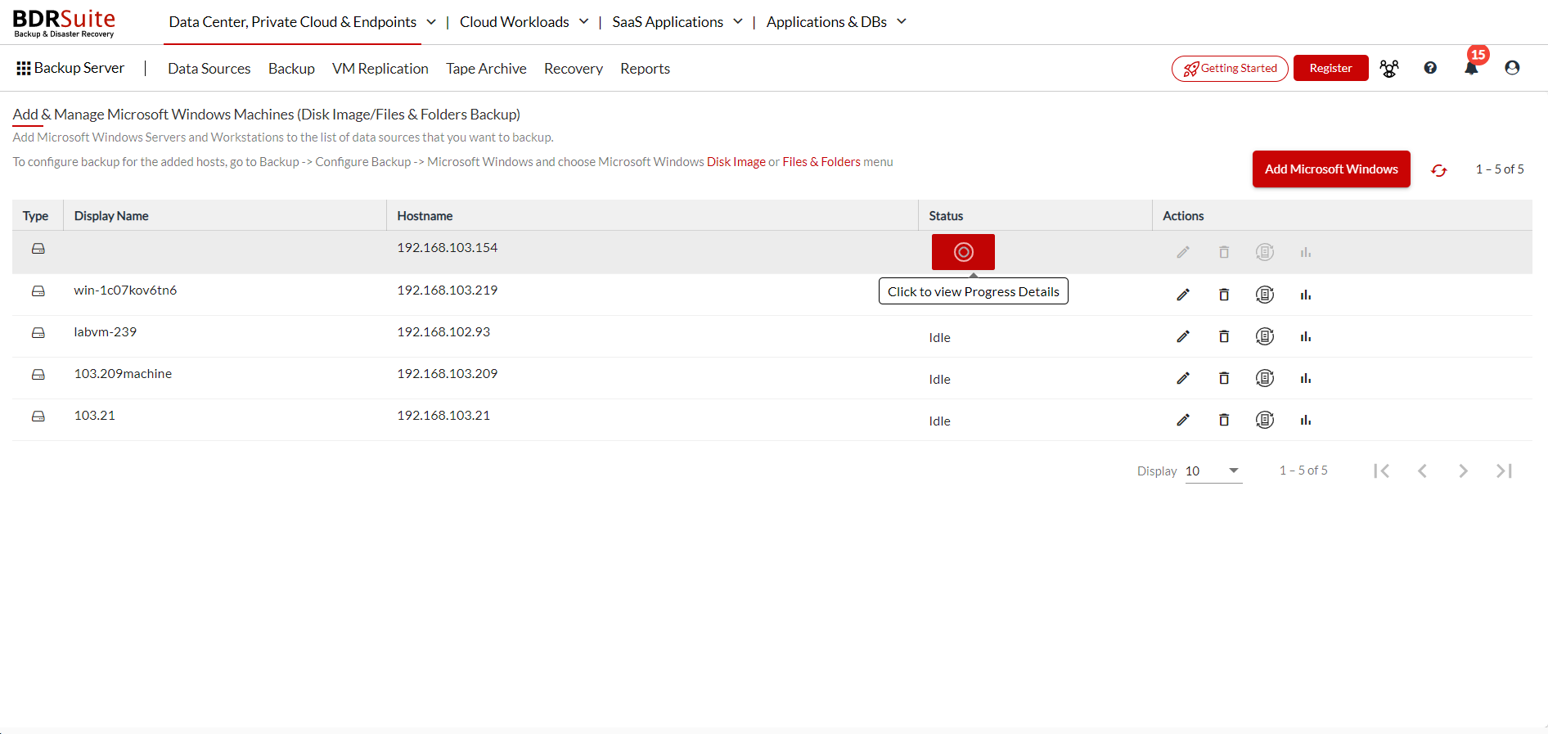Open the Backup menu
The height and width of the screenshot is (734, 1548).
[291, 69]
